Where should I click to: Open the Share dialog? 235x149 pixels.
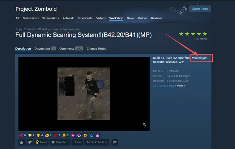[77, 142]
